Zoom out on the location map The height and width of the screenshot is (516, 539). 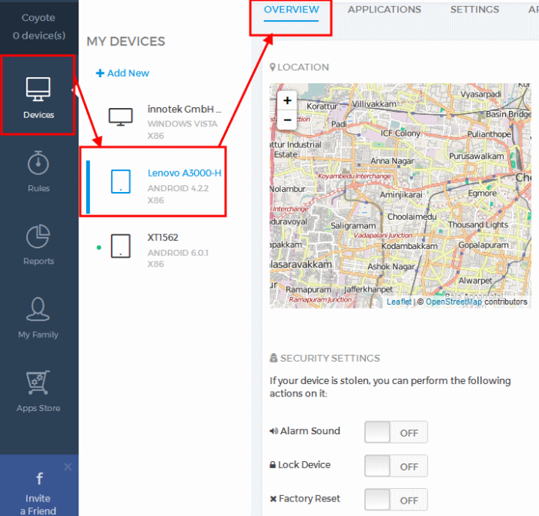287,120
